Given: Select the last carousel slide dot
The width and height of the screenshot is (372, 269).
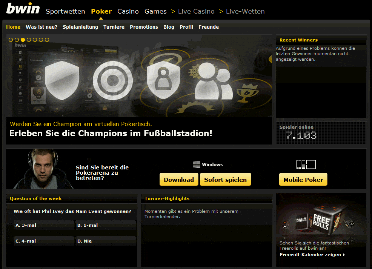Looking at the screenshot, I should (47, 40).
